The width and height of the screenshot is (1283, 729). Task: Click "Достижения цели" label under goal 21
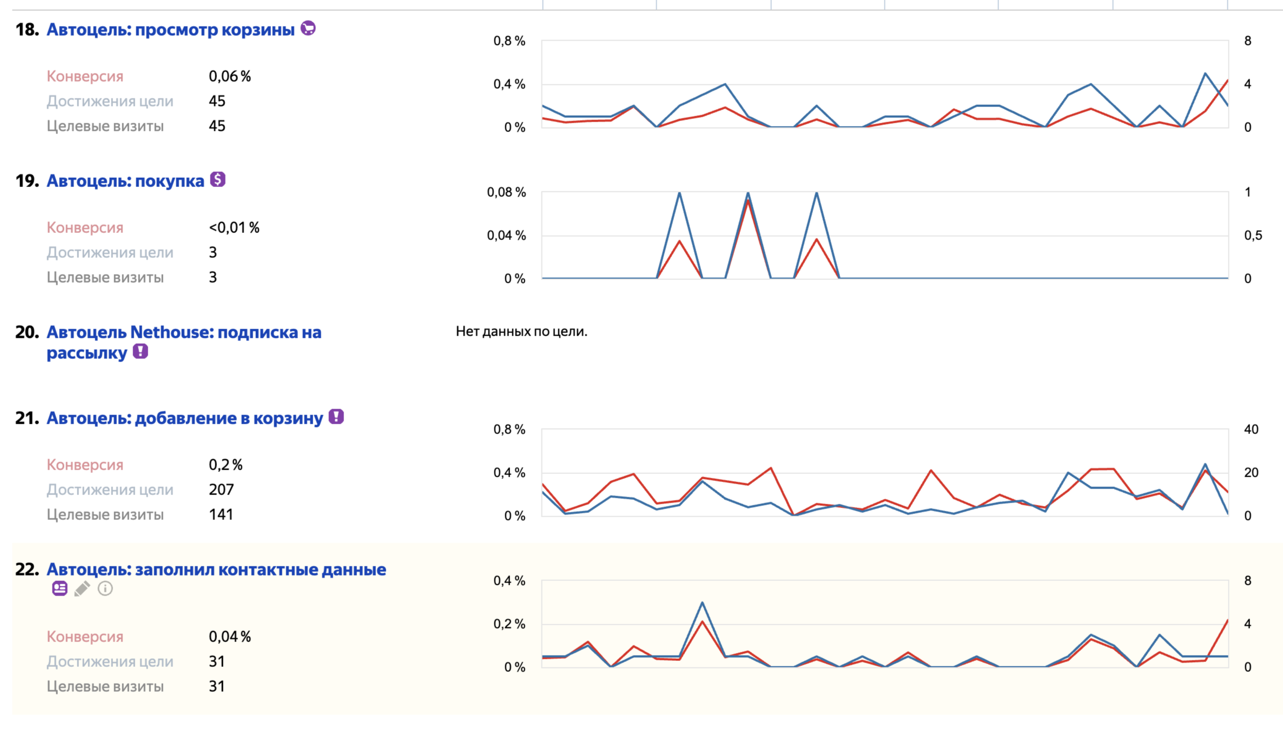pos(110,490)
